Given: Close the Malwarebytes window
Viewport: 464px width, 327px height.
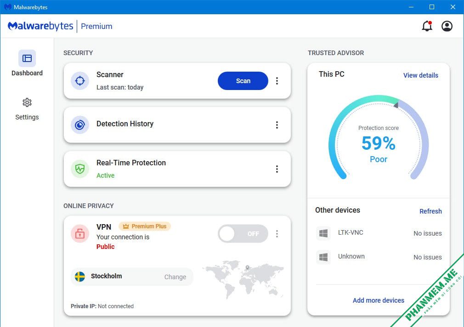Looking at the screenshot, I should pyautogui.click(x=453, y=7).
